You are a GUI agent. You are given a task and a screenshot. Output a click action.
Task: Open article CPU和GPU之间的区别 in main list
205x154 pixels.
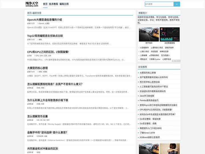48,52
